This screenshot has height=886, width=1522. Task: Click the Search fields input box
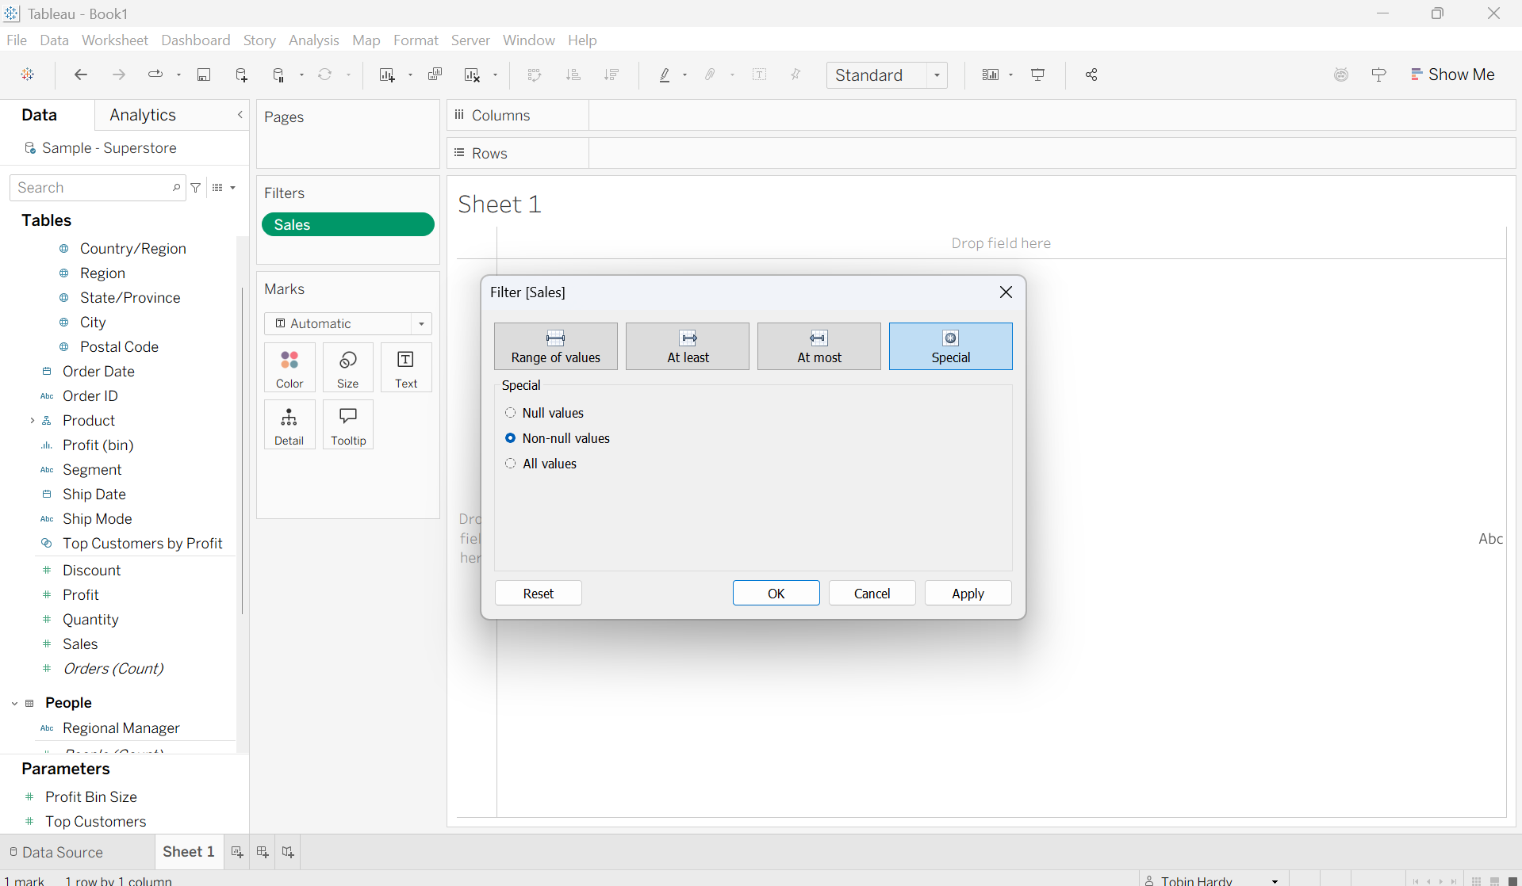91,188
